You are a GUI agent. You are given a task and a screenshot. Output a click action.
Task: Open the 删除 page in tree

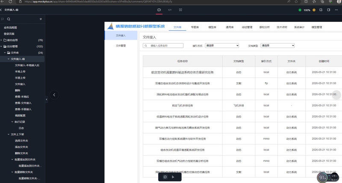(x=18, y=90)
